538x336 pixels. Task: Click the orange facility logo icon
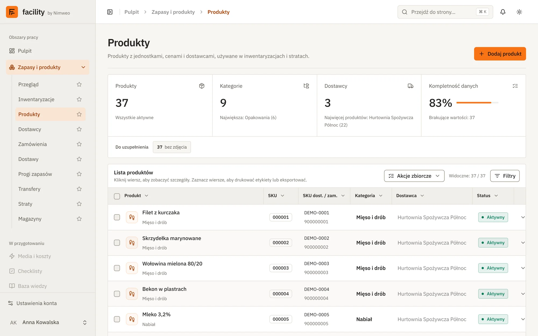(x=12, y=12)
